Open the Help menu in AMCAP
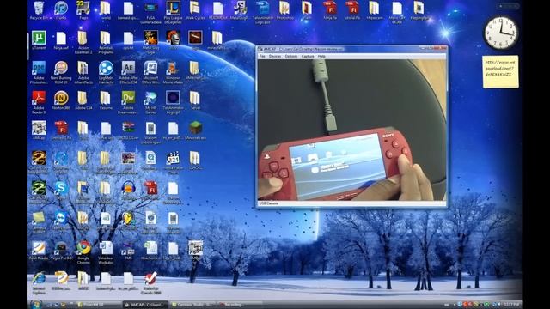550x309 pixels. [x=321, y=56]
